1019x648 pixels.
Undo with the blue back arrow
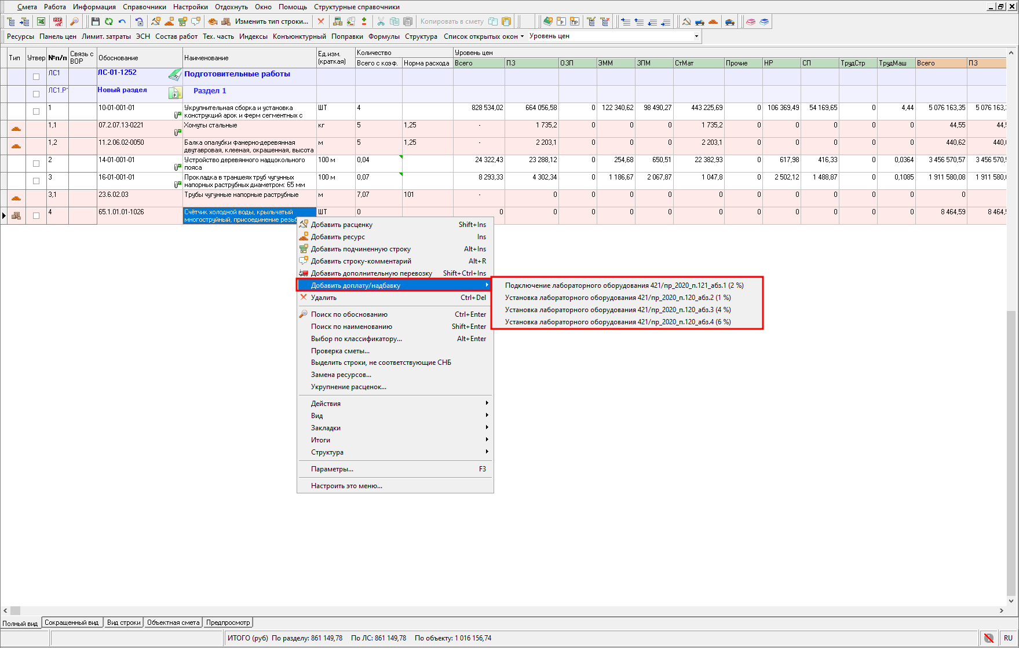[122, 21]
